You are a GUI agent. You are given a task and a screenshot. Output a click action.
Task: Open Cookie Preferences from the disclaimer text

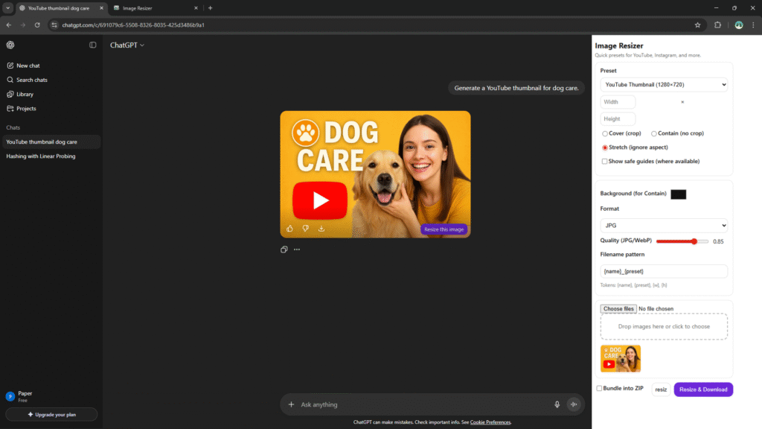(490, 422)
